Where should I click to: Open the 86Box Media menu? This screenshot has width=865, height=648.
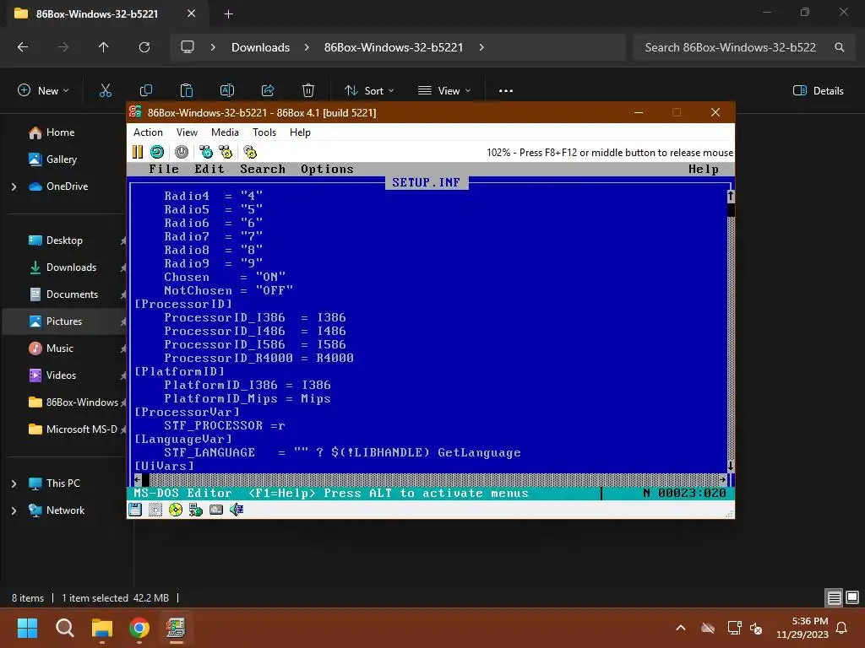225,132
